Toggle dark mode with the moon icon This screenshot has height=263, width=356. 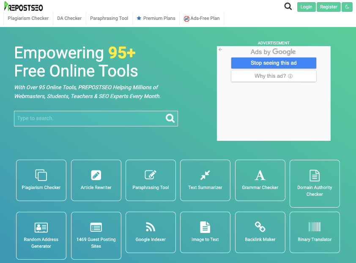pos(347,7)
